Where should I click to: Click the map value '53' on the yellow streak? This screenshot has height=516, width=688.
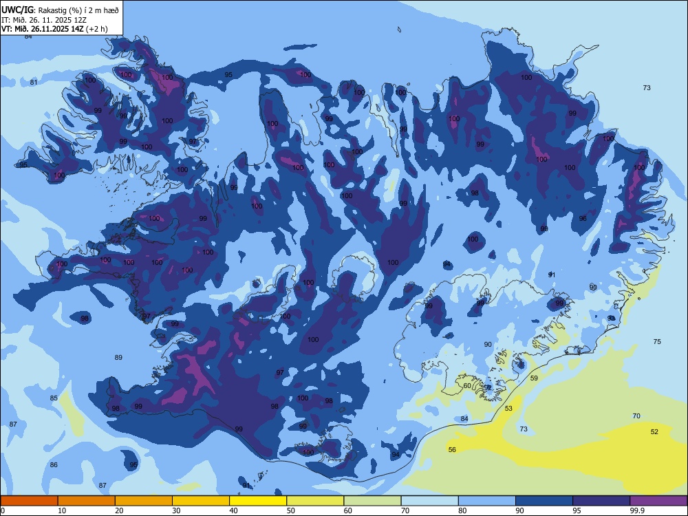508,408
